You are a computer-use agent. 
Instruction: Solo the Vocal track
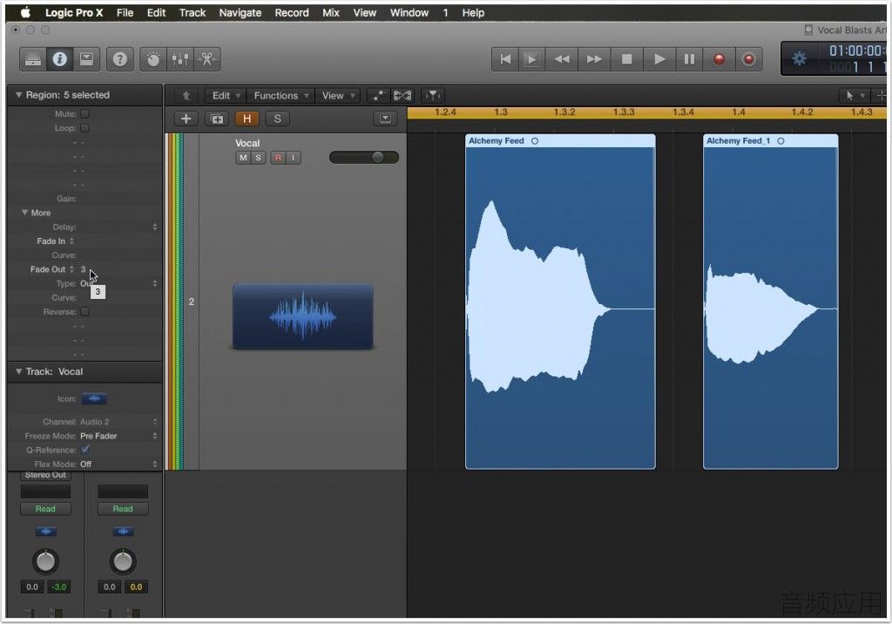click(x=258, y=158)
